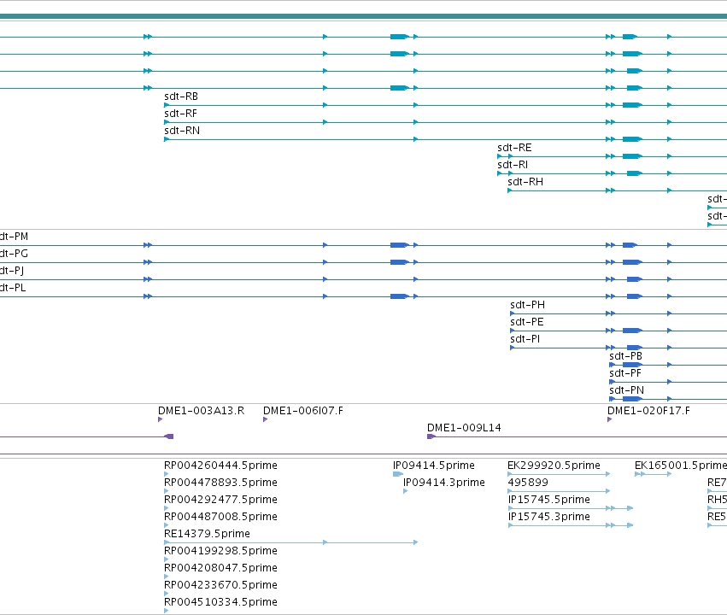Select the DME1-003A13.R purple arrow marker
This screenshot has height=615, width=727.
tap(160, 419)
